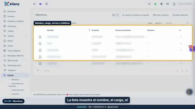Click Añadir Miembro button
Image resolution: width=195 pixels, height=109 pixels.
point(180,15)
